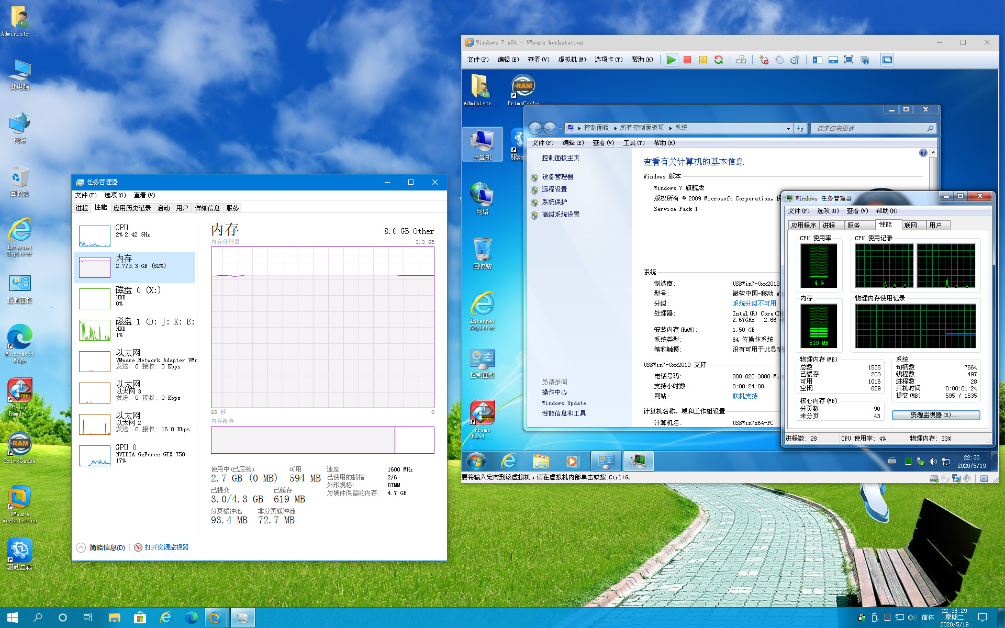Image resolution: width=1005 pixels, height=628 pixels.
Task: Open Windows Media Player from guest taskbar
Action: tap(572, 461)
